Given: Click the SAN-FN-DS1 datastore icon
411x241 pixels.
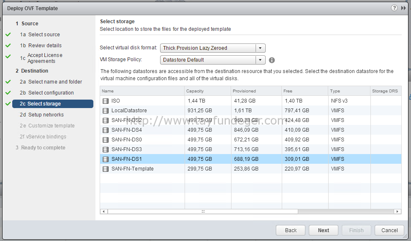Looking at the screenshot, I should point(106,159).
